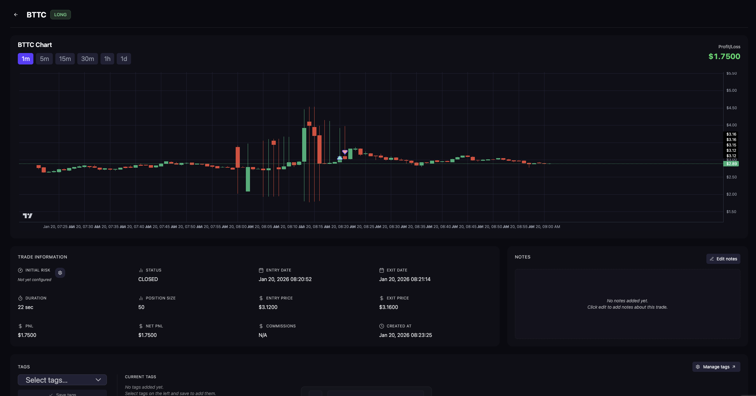Select the 1d chart interval
The image size is (756, 396).
[124, 59]
